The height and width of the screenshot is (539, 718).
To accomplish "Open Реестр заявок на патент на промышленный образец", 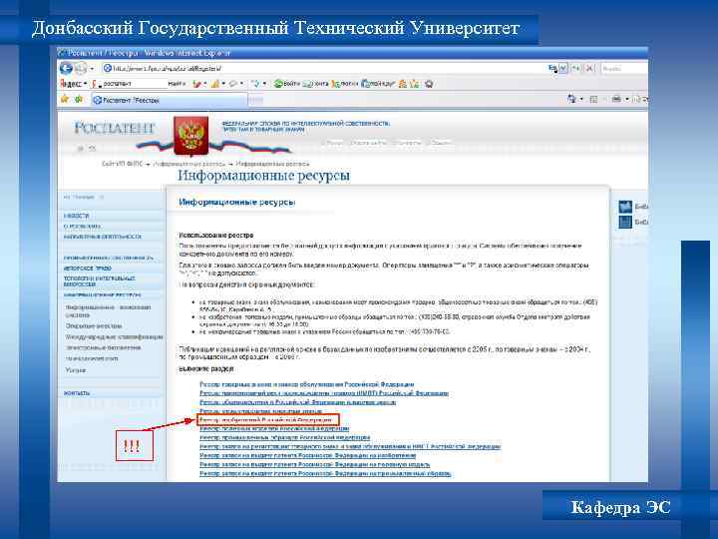I will [x=325, y=473].
